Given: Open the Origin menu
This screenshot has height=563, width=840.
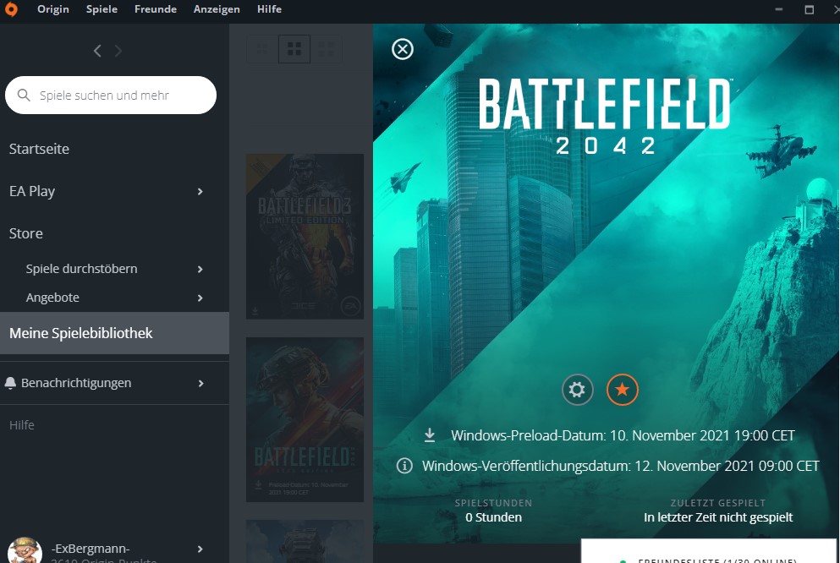Looking at the screenshot, I should click(x=53, y=9).
